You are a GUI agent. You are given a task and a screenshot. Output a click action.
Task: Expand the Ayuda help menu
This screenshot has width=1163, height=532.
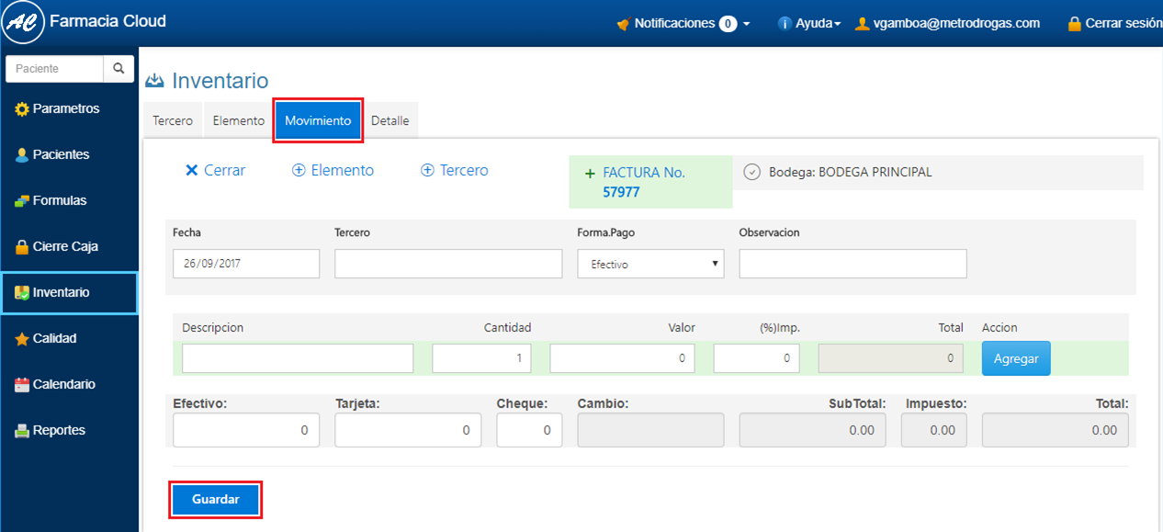(809, 24)
